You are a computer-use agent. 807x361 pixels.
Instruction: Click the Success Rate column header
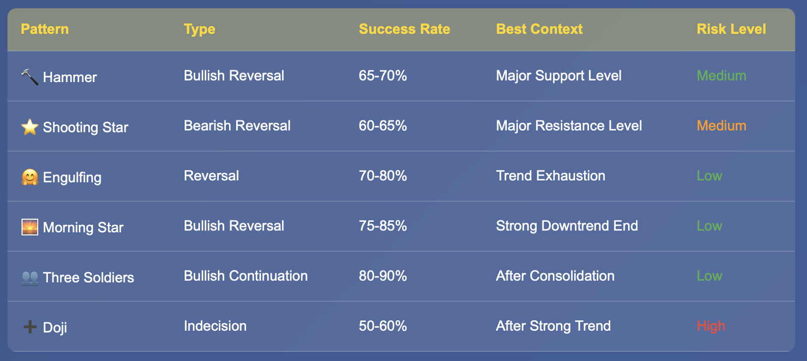405,29
